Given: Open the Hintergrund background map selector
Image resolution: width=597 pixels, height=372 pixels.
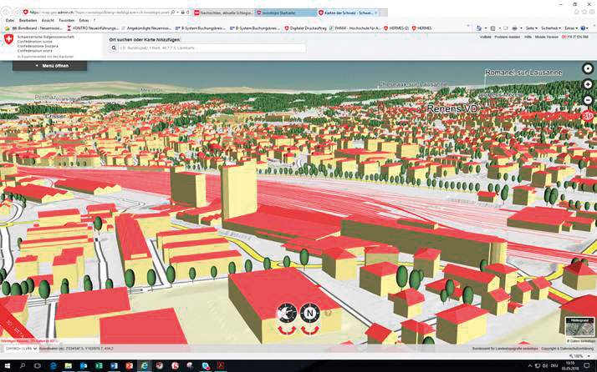Looking at the screenshot, I should coord(579,327).
